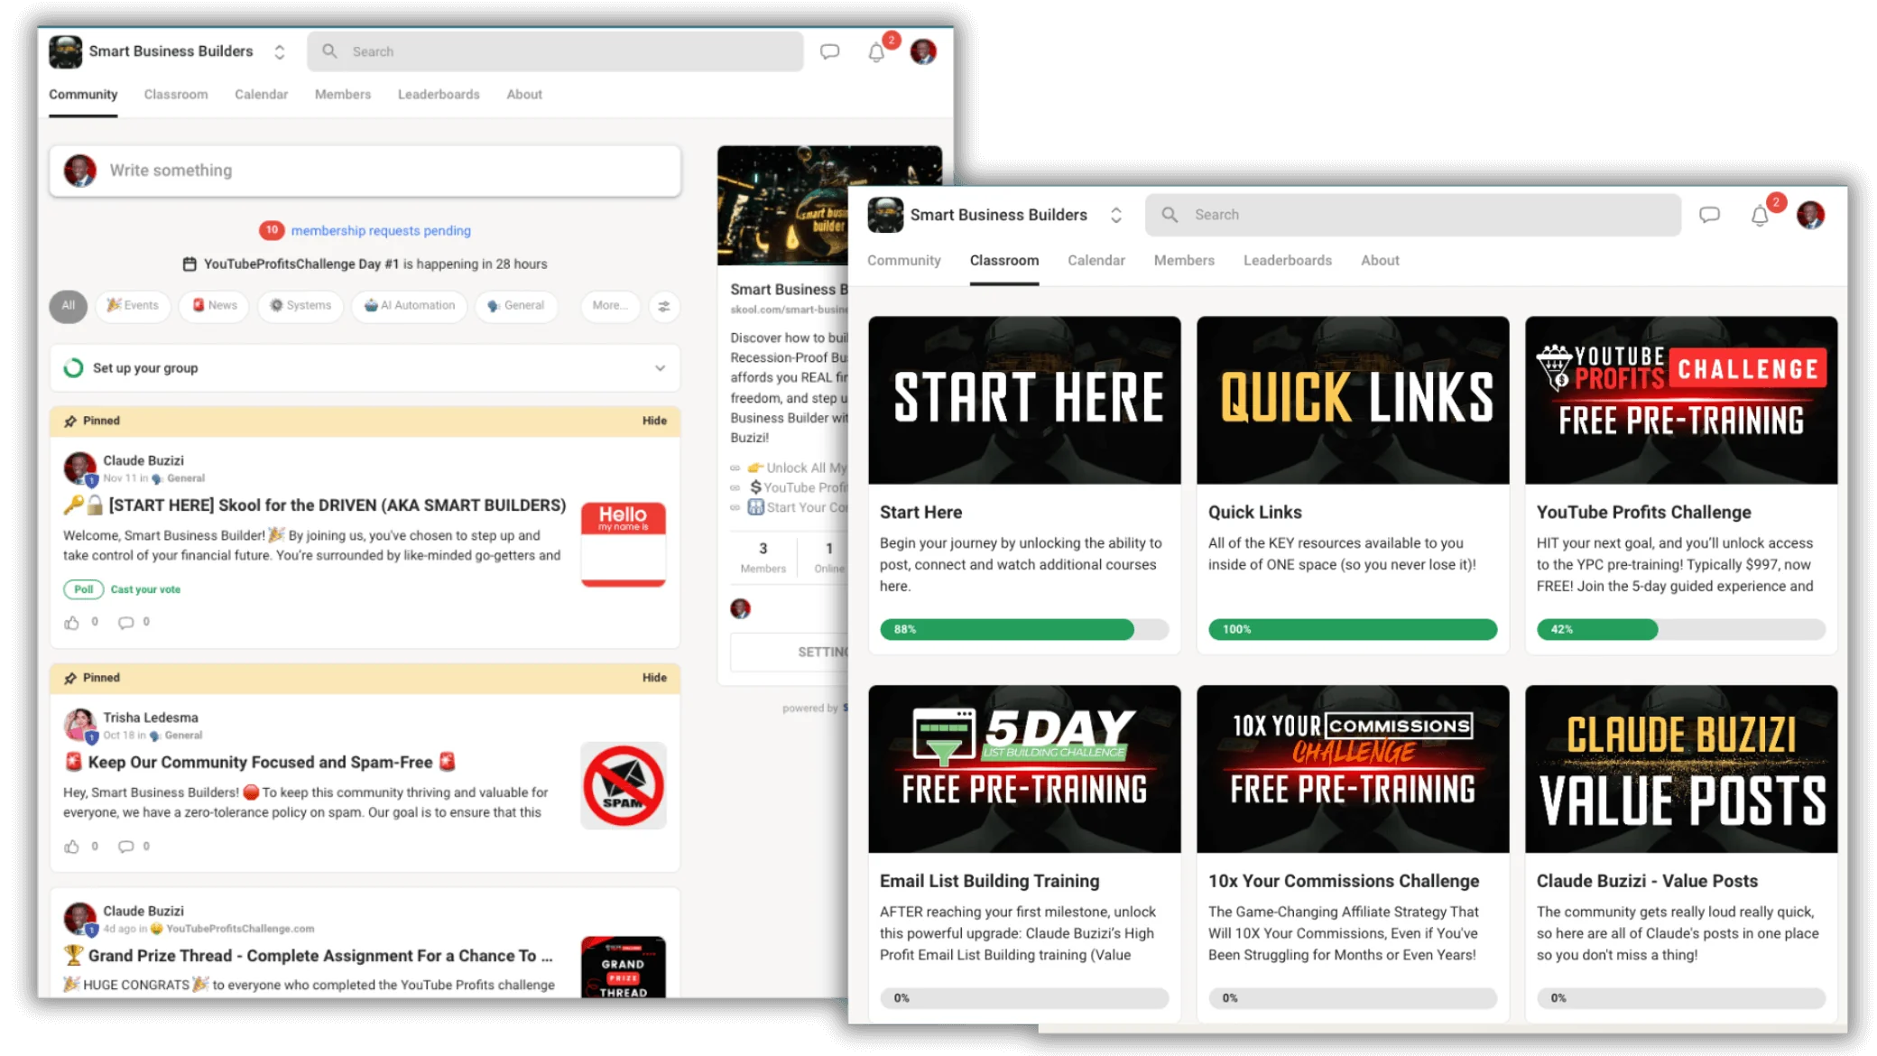This screenshot has width=1877, height=1056.
Task: Like the START HERE pinned post
Action: [72, 622]
